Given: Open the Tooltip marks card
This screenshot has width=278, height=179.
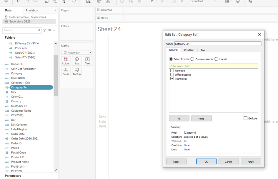Looking at the screenshot, I should coord(77,71).
